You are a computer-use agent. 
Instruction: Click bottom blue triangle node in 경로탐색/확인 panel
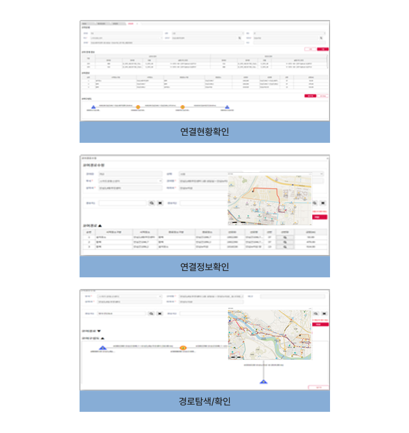(263, 382)
